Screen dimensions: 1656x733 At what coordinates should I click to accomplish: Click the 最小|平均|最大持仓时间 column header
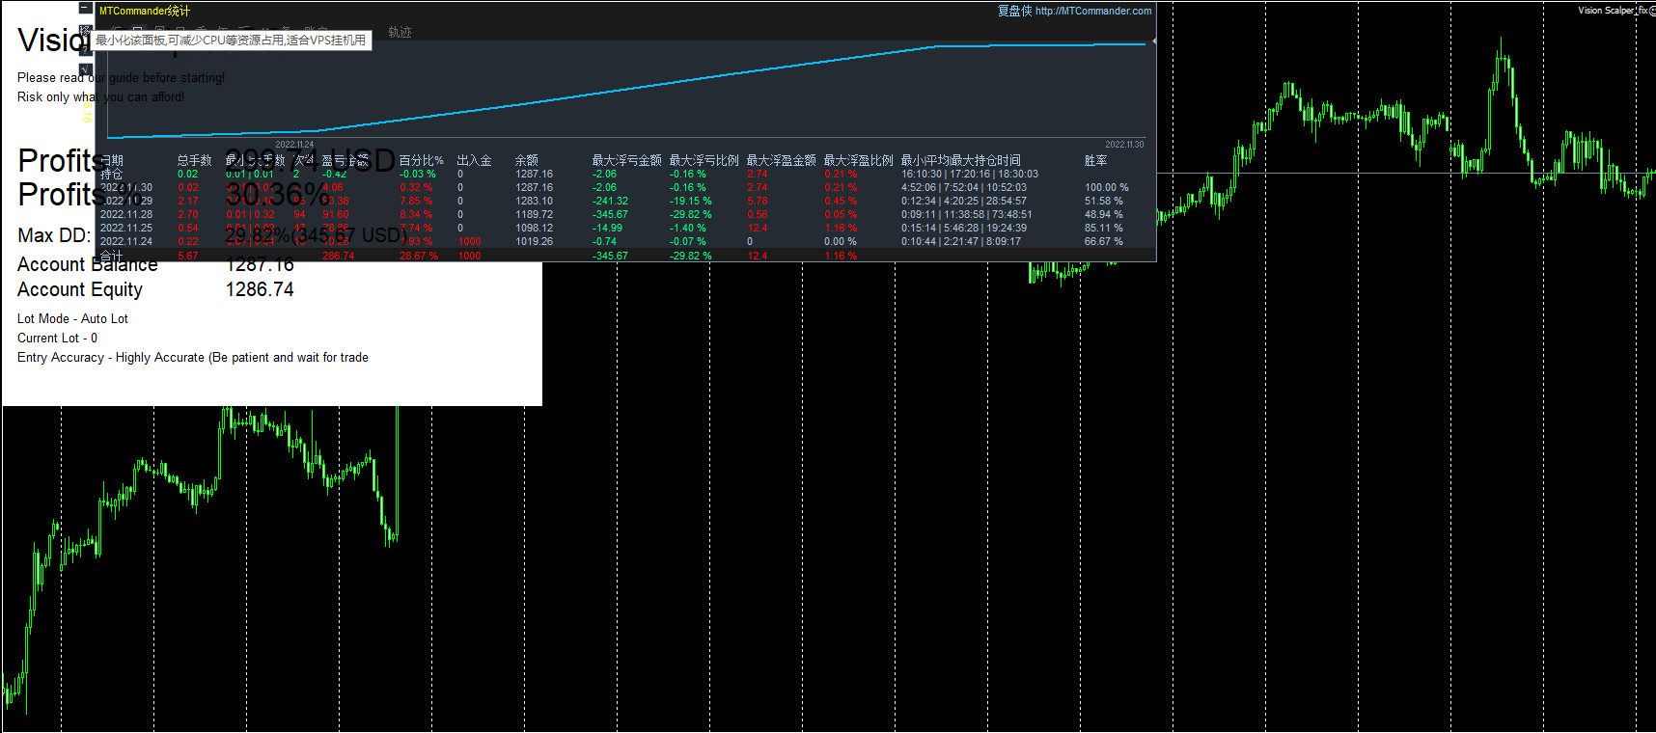[961, 160]
